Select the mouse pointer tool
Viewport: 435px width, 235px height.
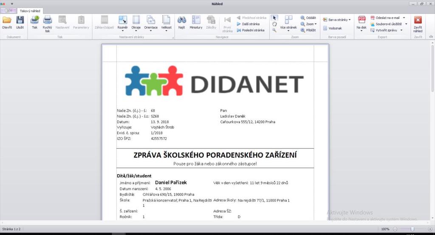pos(274,18)
